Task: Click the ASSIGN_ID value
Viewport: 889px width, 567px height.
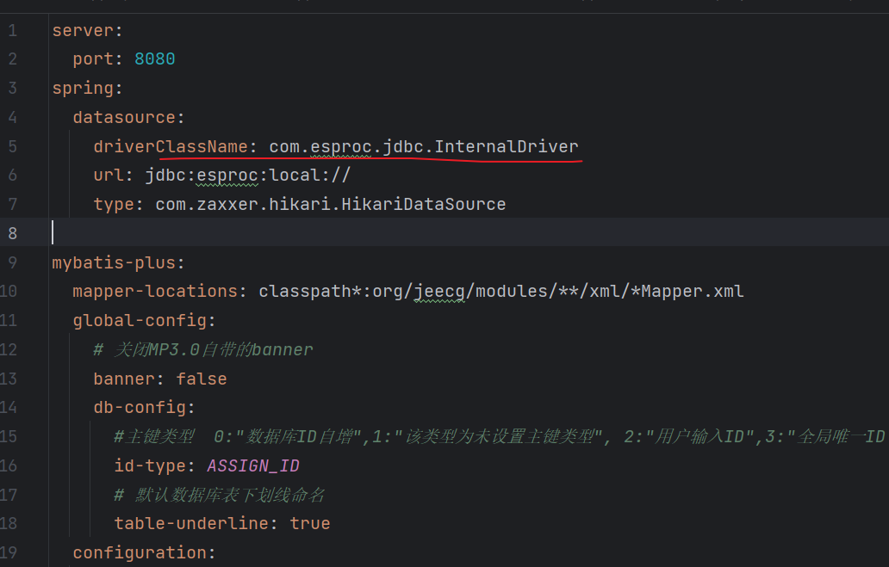Action: coord(253,465)
